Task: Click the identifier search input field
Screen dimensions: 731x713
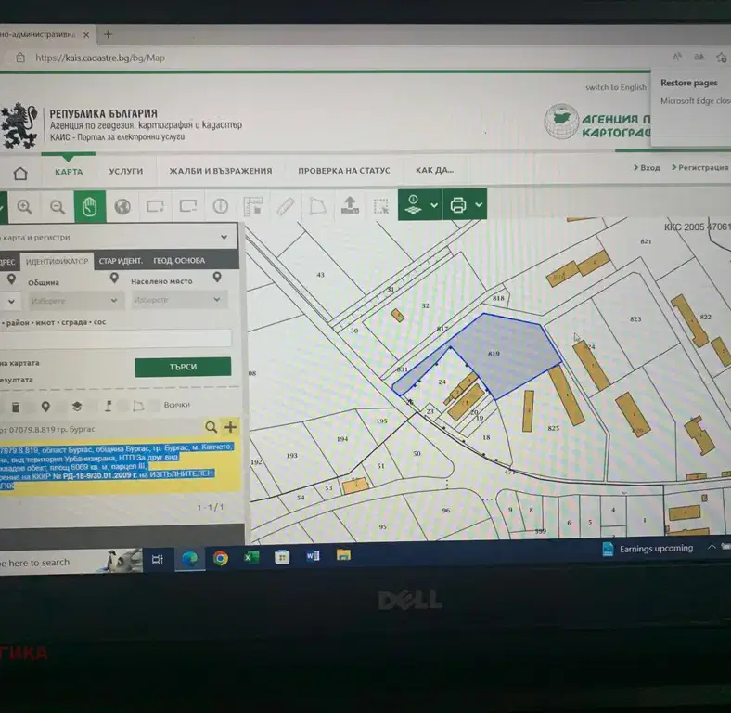Action: 115,338
